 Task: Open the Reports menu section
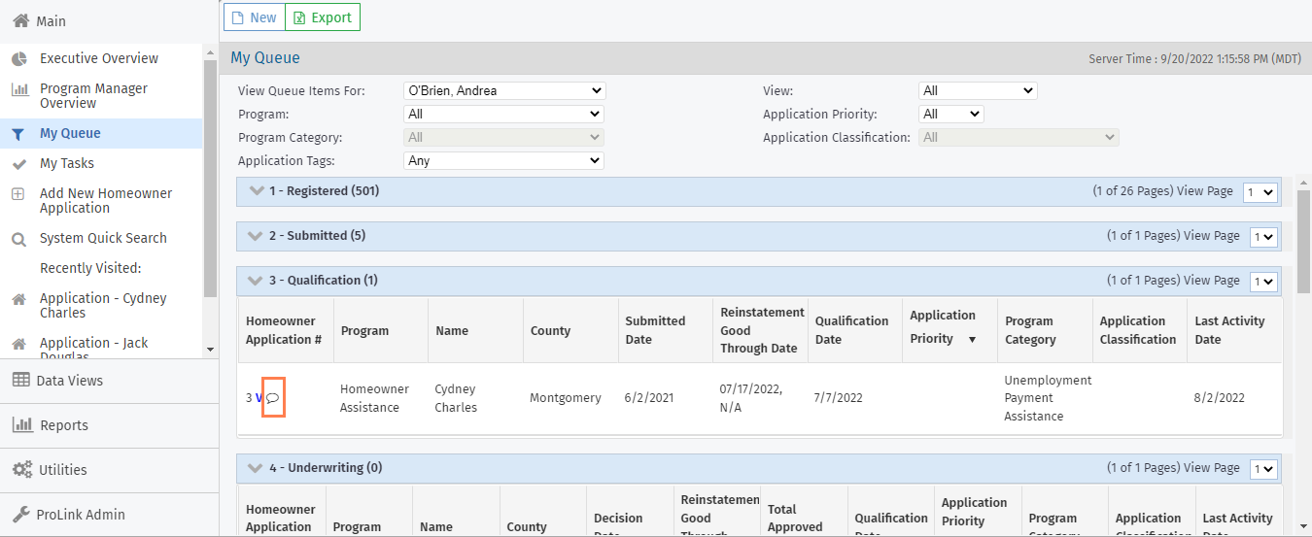[x=63, y=425]
